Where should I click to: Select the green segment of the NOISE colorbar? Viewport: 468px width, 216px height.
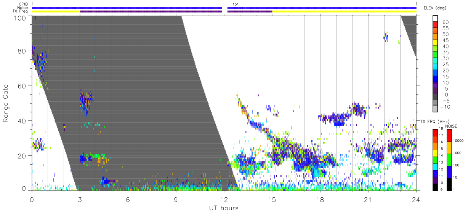449,160
